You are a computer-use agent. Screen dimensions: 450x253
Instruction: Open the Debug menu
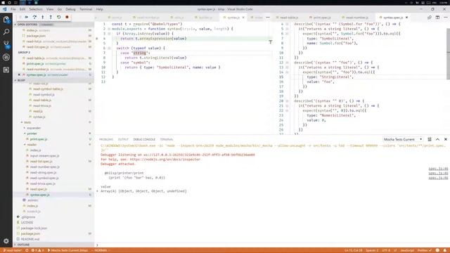(x=70, y=9)
